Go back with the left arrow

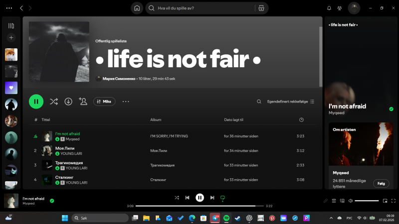tap(21, 8)
